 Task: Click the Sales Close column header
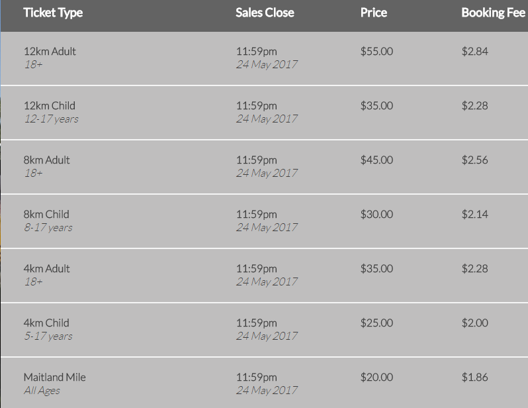[x=265, y=13]
